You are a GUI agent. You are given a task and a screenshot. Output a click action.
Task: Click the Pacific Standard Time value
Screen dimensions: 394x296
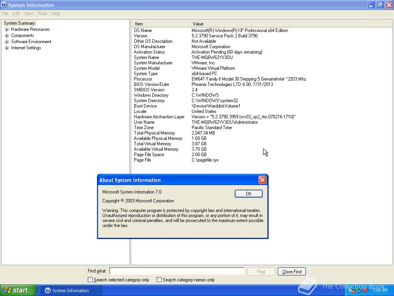[212, 128]
